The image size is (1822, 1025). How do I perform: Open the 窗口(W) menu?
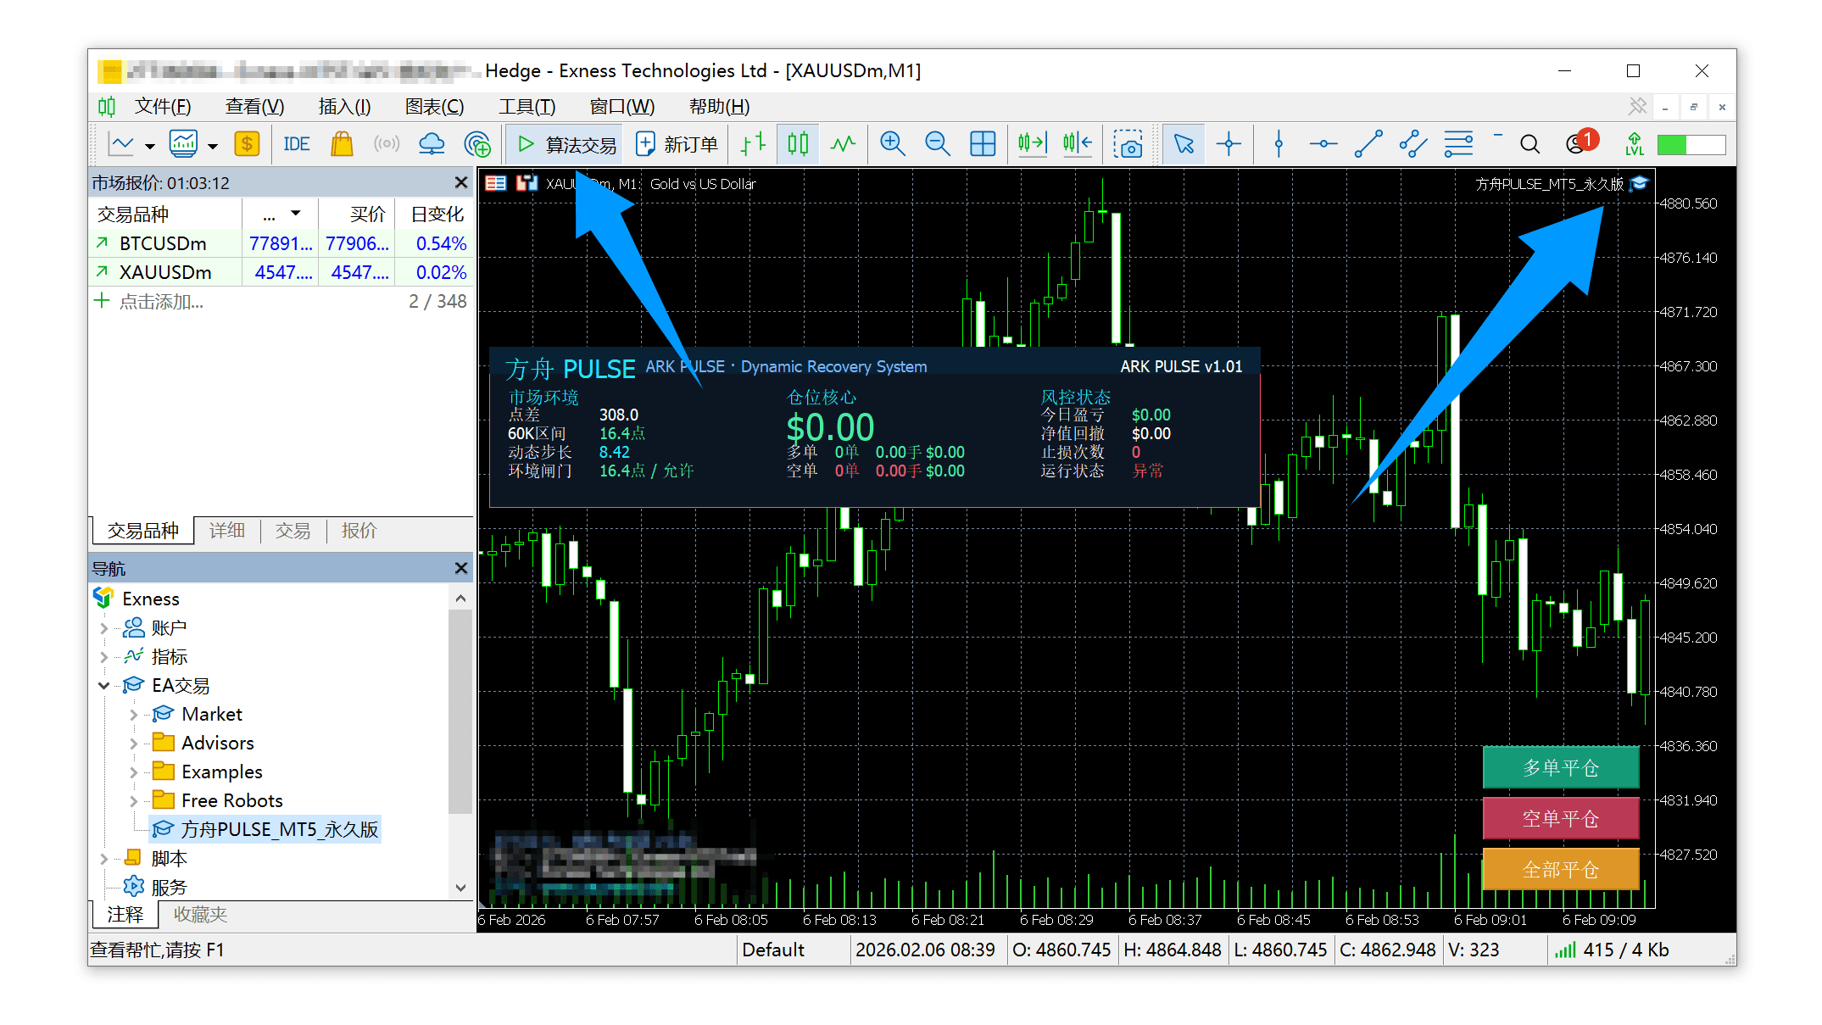point(621,107)
